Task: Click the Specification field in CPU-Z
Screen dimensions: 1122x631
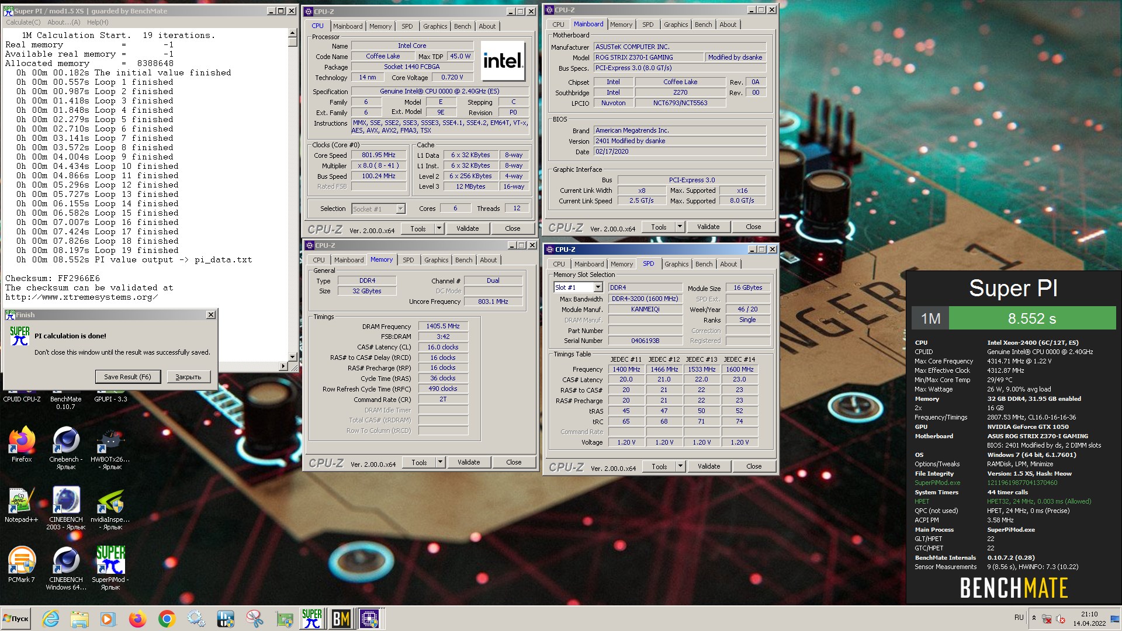Action: [439, 91]
